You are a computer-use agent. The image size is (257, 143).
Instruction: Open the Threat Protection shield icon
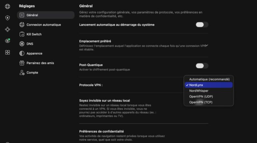(x=7, y=18)
